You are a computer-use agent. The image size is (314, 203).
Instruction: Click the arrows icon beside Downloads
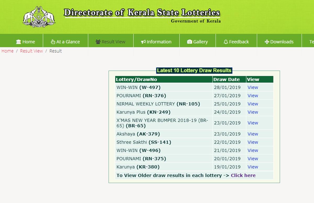click(267, 42)
